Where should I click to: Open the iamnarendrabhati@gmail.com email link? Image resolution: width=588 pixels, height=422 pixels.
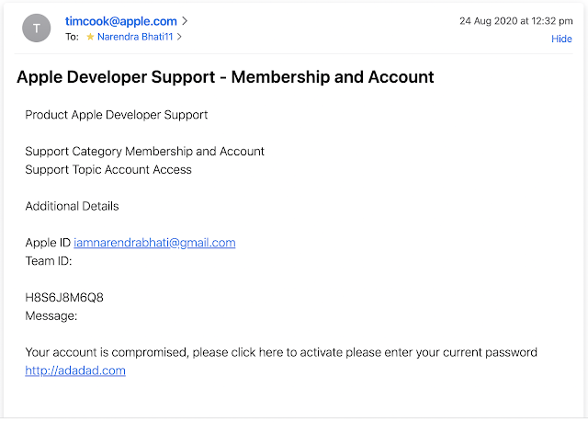(x=154, y=243)
